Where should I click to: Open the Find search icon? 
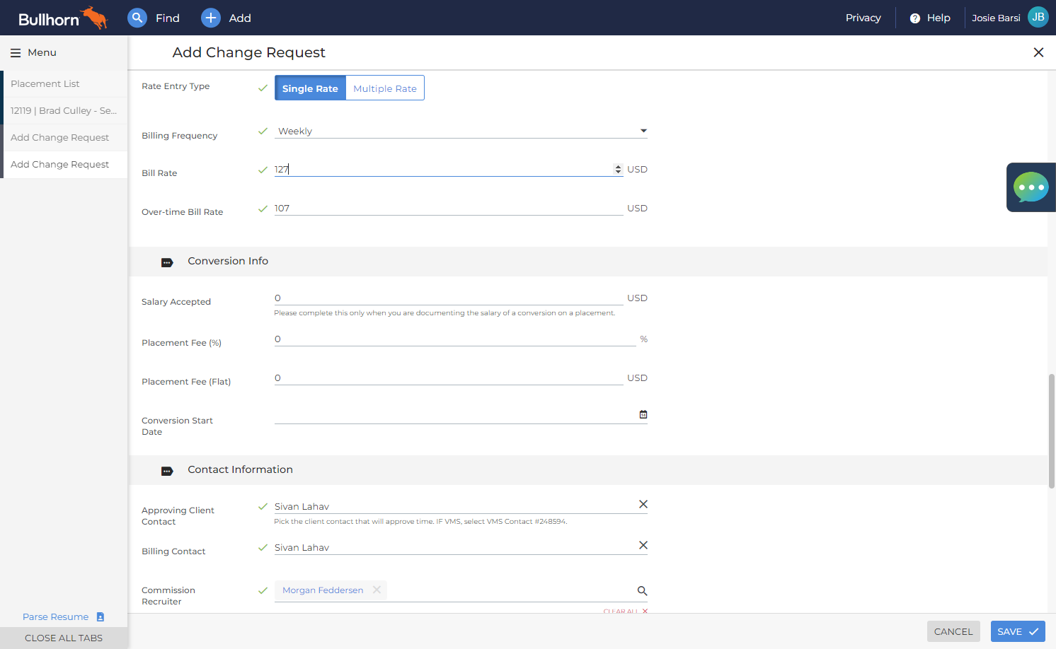click(x=137, y=18)
